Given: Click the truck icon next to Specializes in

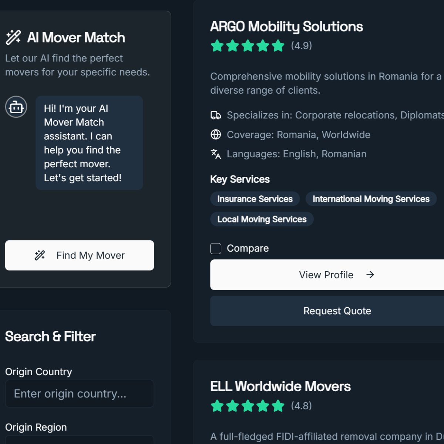Looking at the screenshot, I should [216, 115].
